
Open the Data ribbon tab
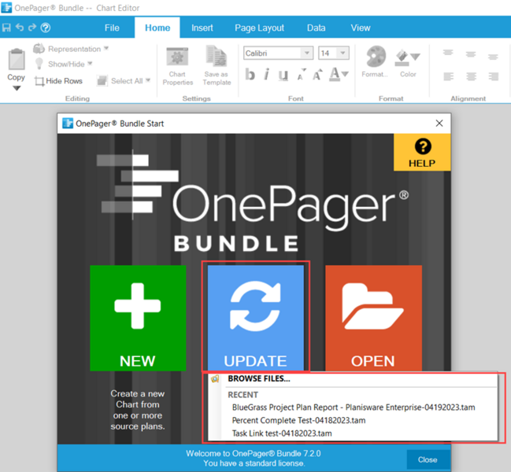[316, 28]
